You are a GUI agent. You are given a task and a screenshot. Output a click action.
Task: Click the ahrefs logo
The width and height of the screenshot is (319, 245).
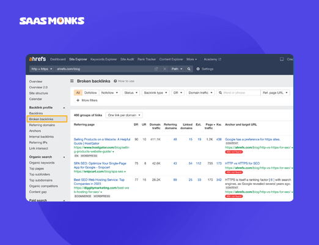[37, 59]
